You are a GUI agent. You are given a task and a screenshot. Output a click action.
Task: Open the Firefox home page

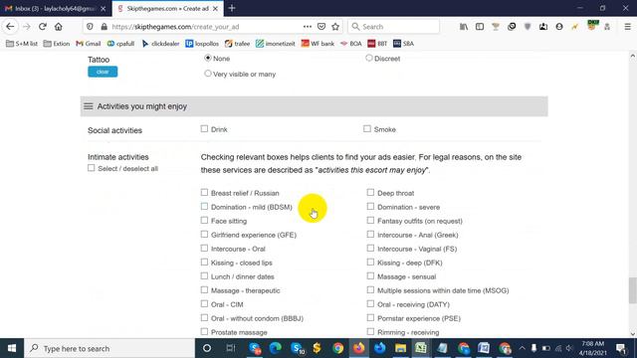click(59, 27)
